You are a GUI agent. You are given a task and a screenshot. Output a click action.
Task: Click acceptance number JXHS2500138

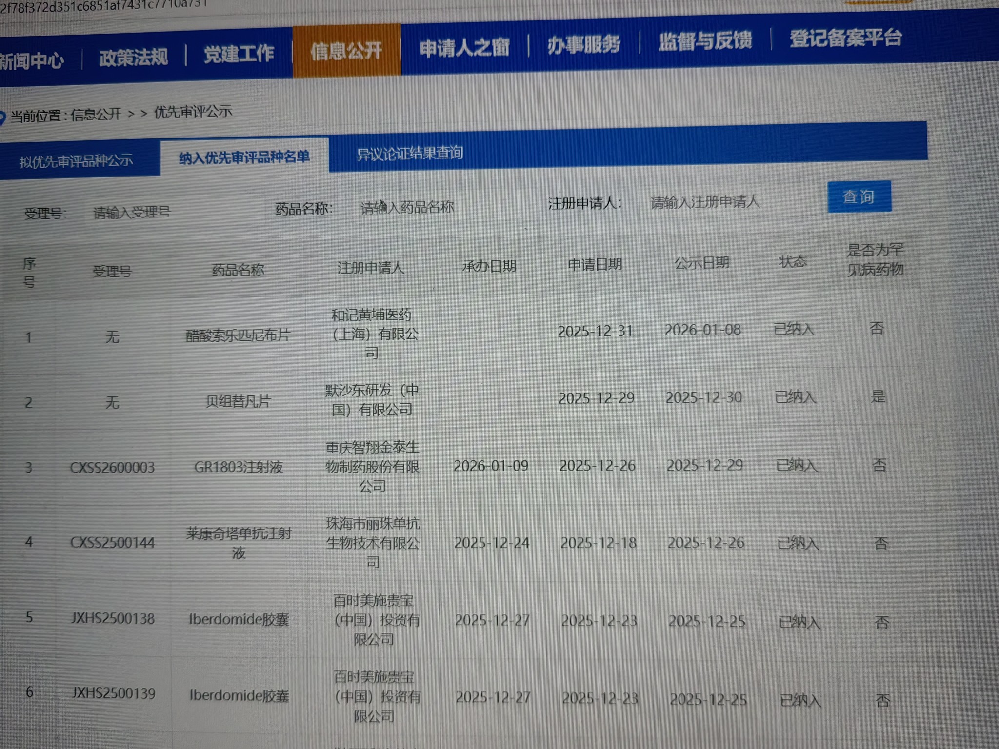[x=113, y=618]
